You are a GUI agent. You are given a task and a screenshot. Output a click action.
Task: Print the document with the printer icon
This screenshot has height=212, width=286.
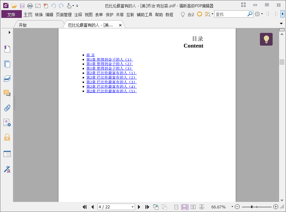click(30, 6)
